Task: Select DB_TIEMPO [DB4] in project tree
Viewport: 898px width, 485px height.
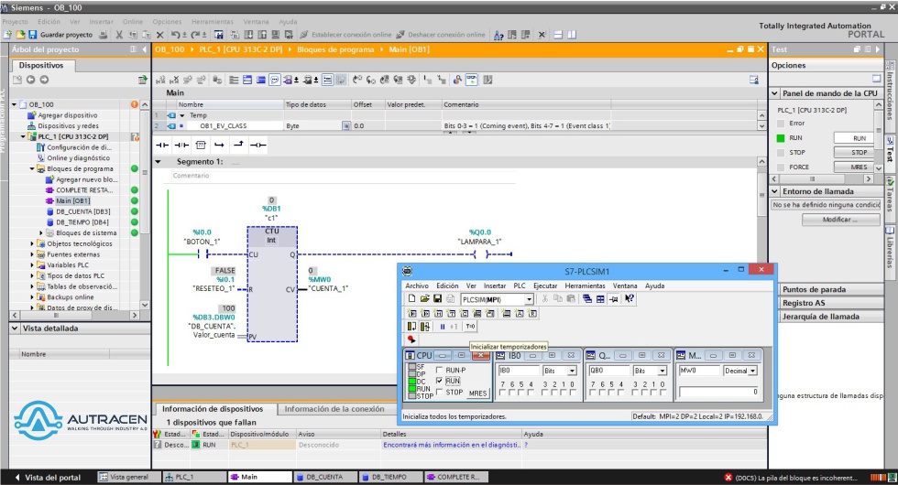Action: [x=82, y=221]
